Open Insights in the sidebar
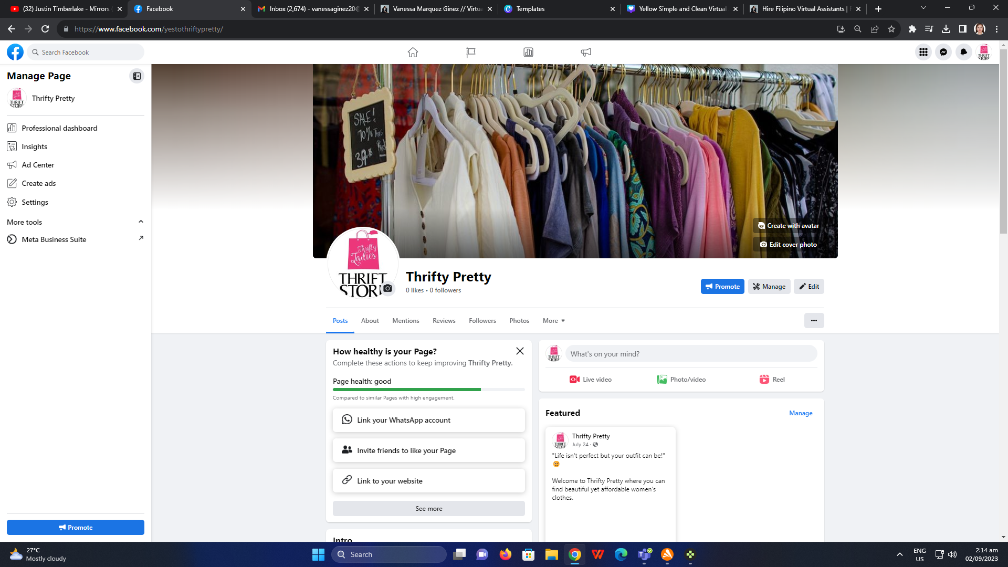The height and width of the screenshot is (567, 1008). [35, 146]
